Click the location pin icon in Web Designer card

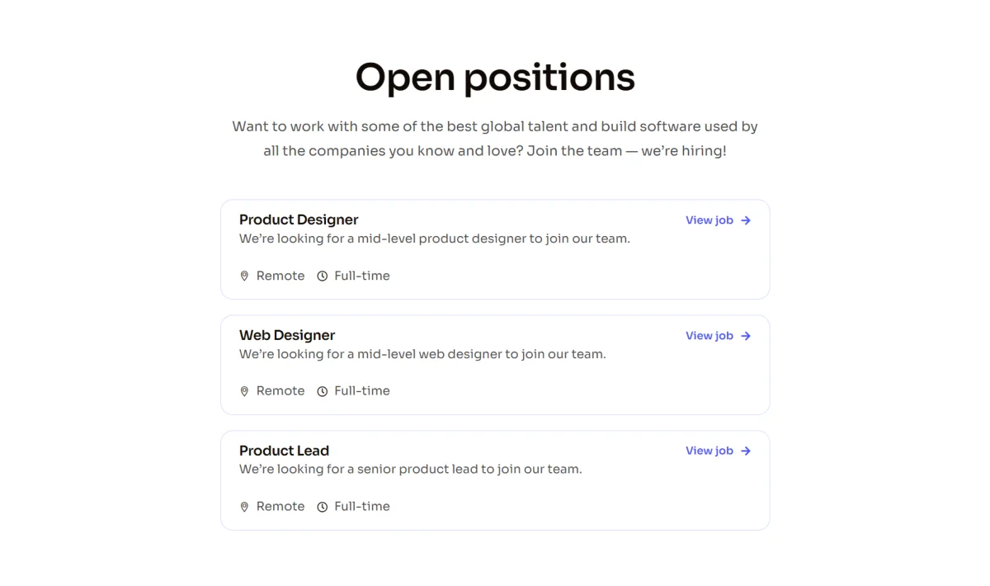tap(244, 391)
